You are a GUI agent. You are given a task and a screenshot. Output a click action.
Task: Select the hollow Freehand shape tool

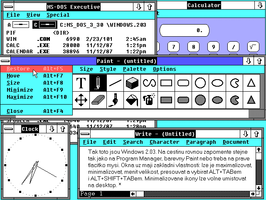234,83
